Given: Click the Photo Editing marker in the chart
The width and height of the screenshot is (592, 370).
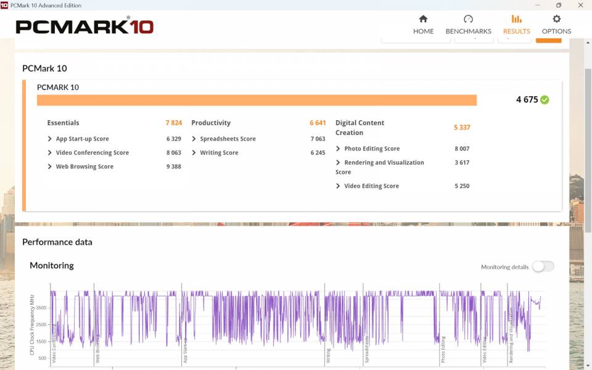Looking at the screenshot, I should click(x=443, y=349).
